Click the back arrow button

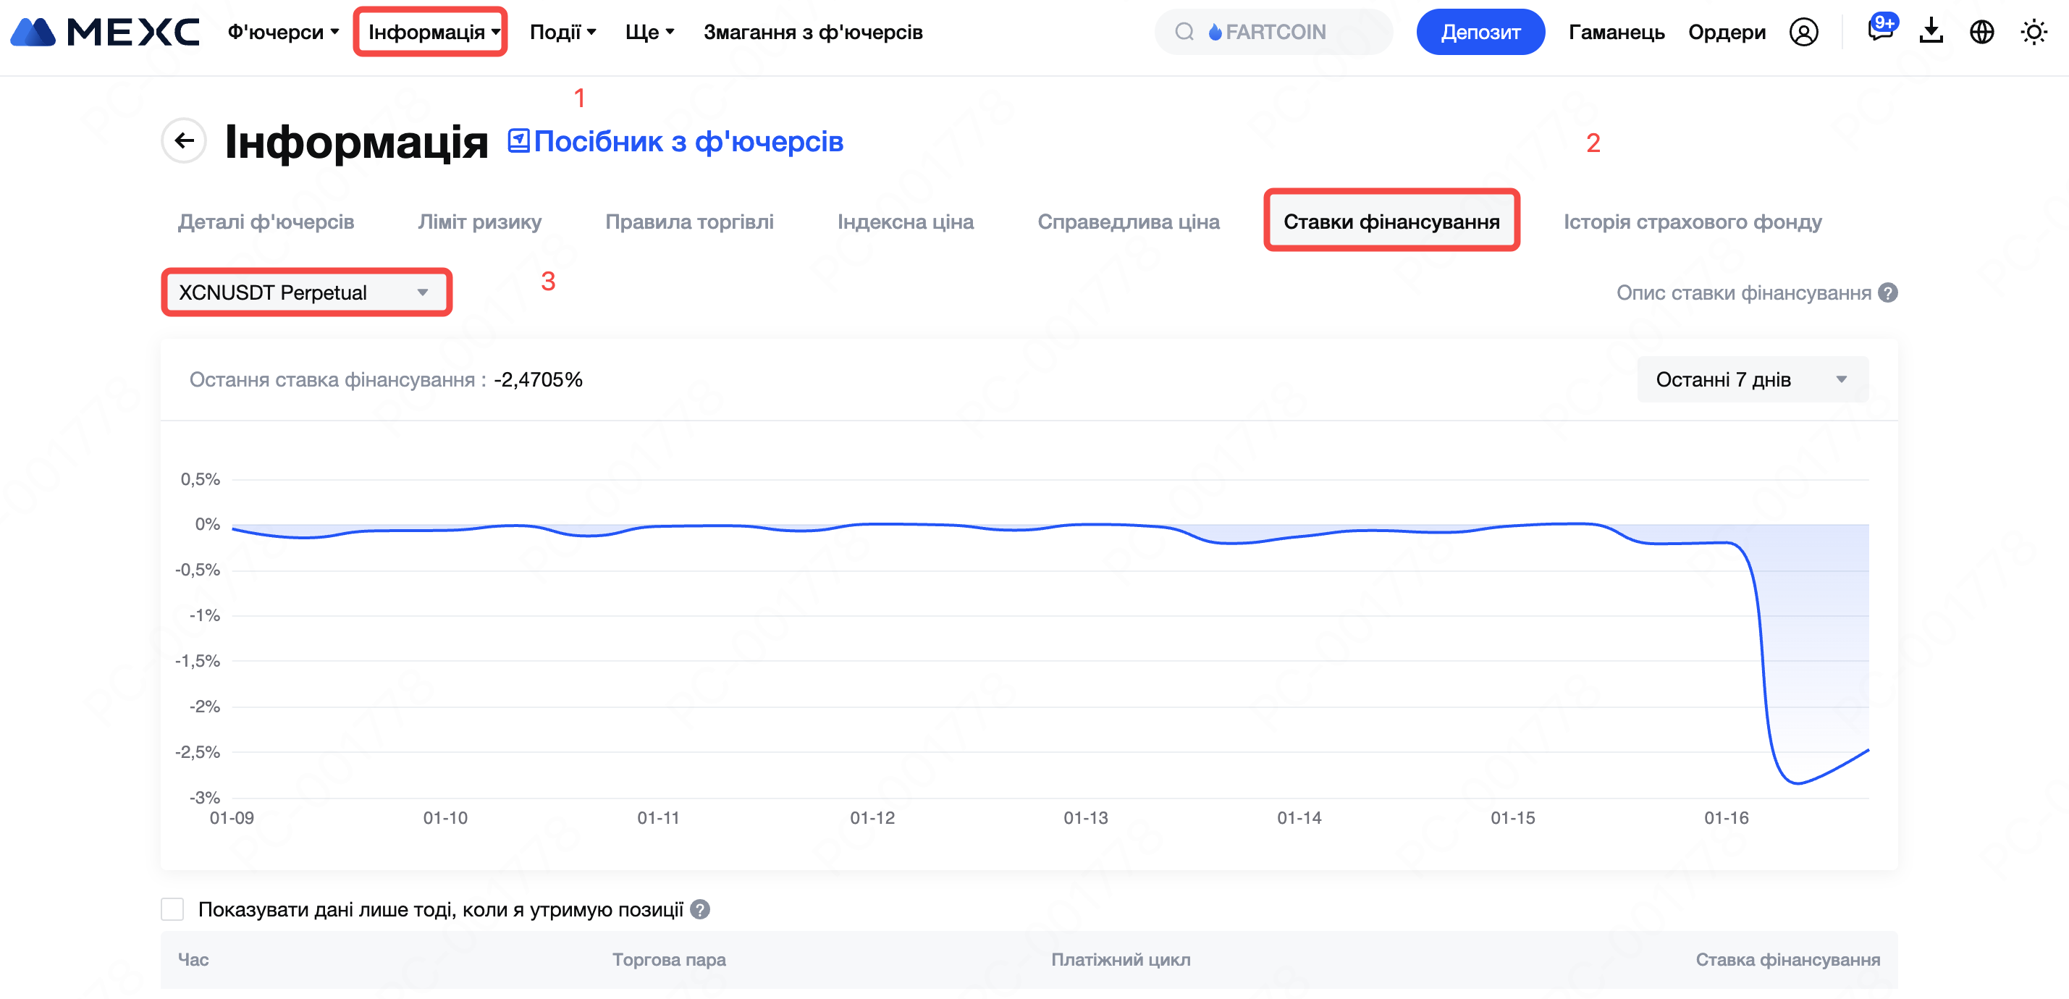184,140
